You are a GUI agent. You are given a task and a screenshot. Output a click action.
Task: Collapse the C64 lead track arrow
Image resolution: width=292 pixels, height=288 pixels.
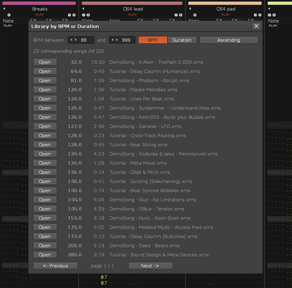(x=83, y=9)
